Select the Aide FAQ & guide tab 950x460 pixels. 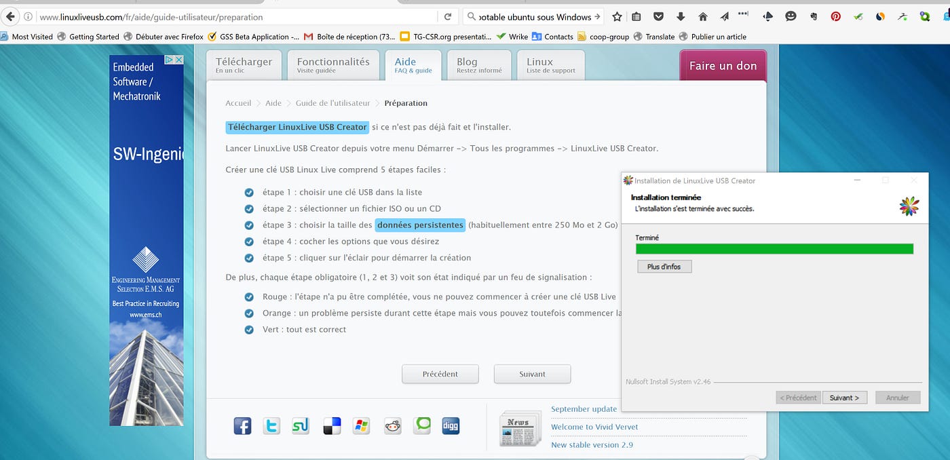coord(413,65)
